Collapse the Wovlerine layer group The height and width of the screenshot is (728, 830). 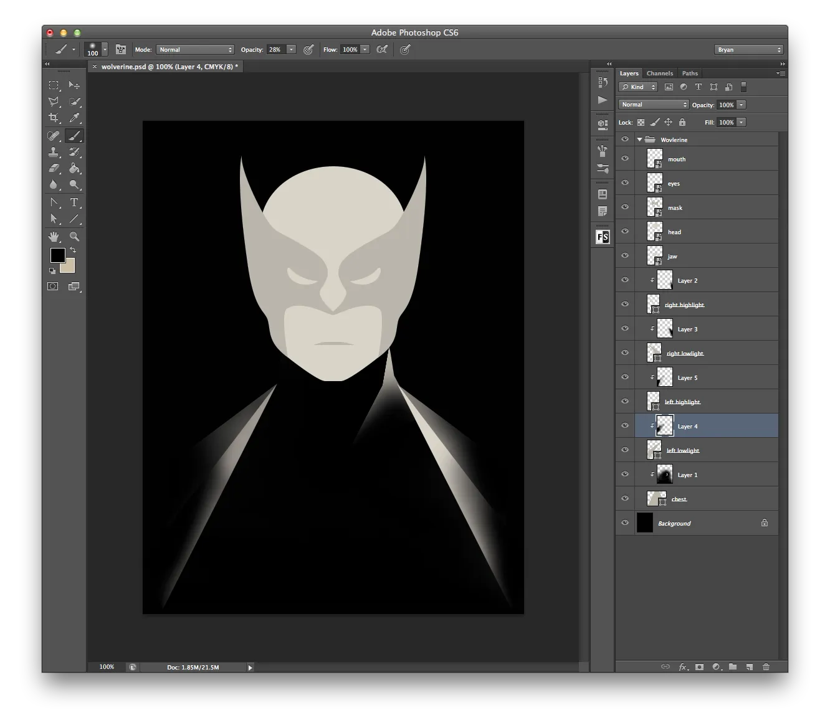(x=639, y=140)
